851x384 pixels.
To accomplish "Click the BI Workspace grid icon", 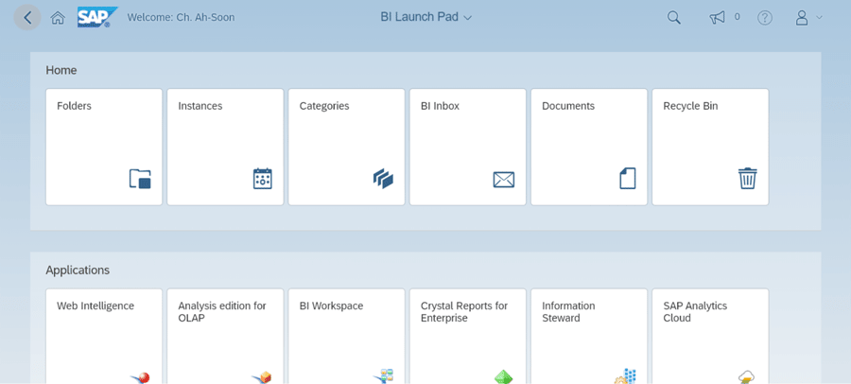I will click(x=383, y=375).
